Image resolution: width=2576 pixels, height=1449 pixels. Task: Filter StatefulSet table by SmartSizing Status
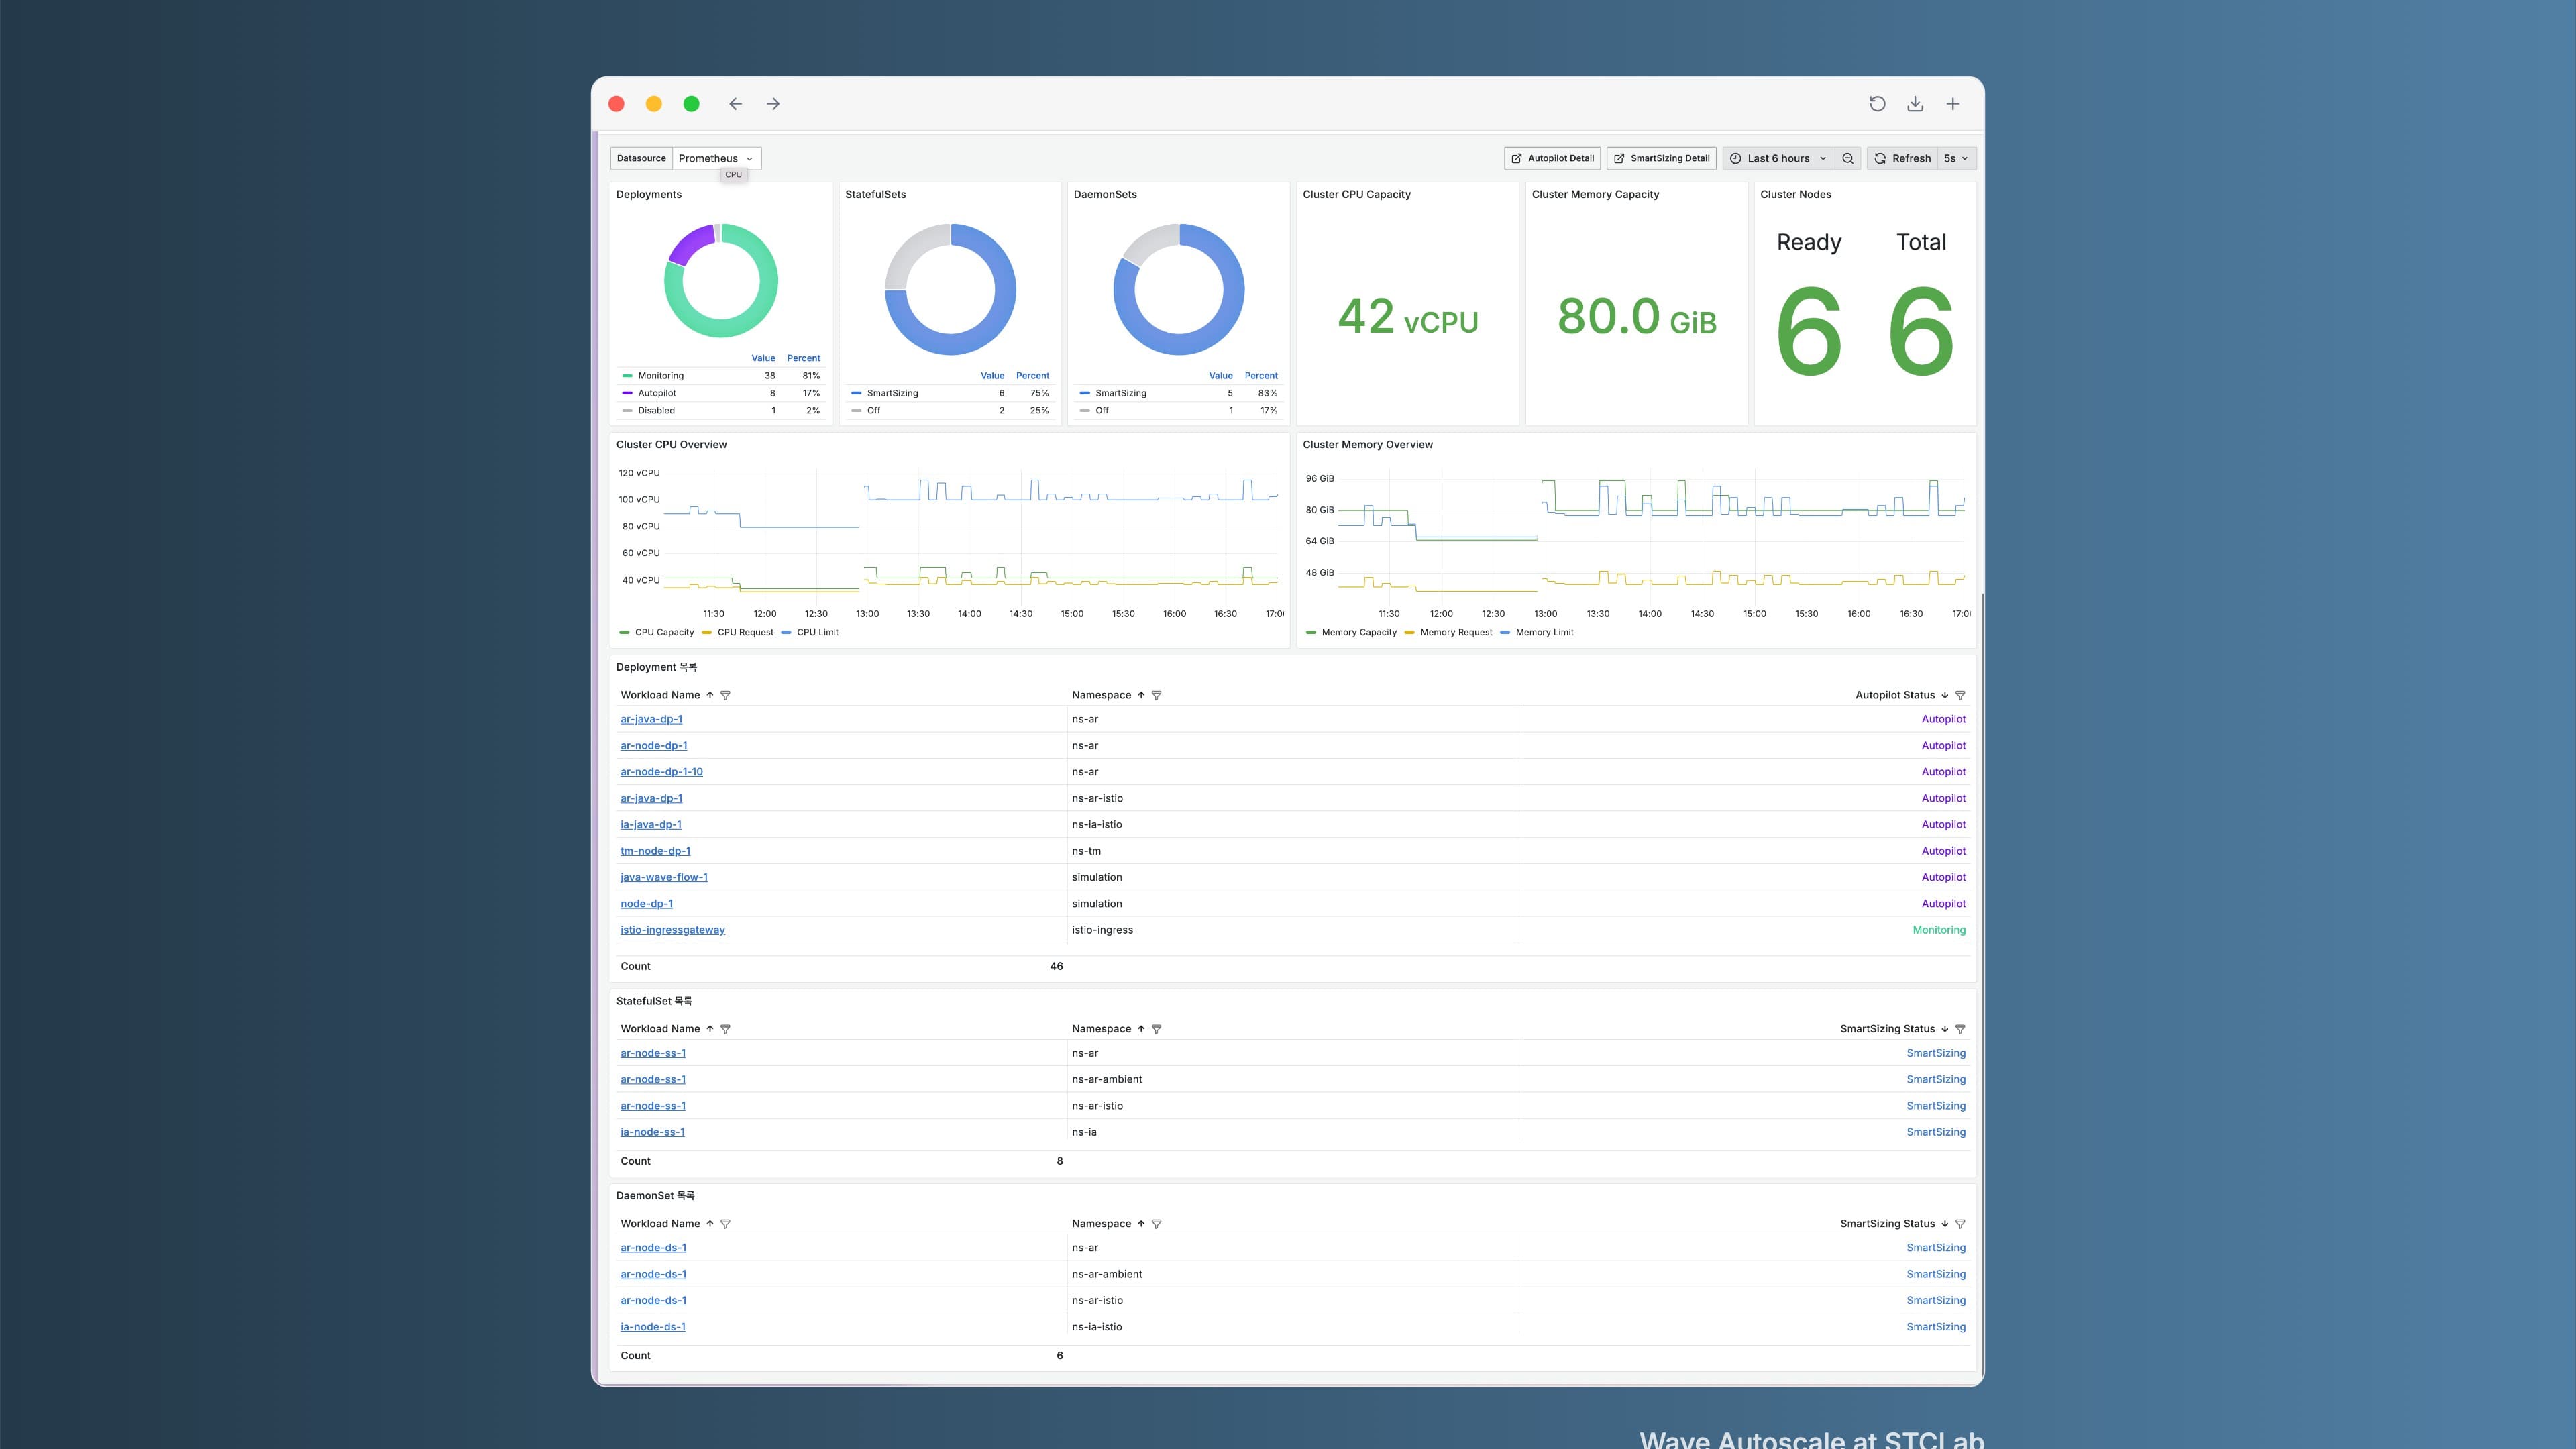1960,1029
